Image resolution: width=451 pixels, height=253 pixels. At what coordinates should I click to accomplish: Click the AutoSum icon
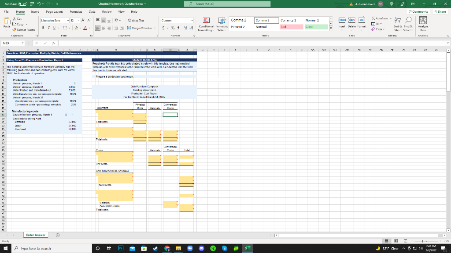(x=373, y=18)
